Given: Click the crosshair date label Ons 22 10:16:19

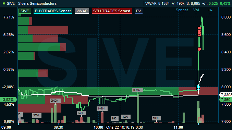Looking at the screenshot, I should 120,127.
